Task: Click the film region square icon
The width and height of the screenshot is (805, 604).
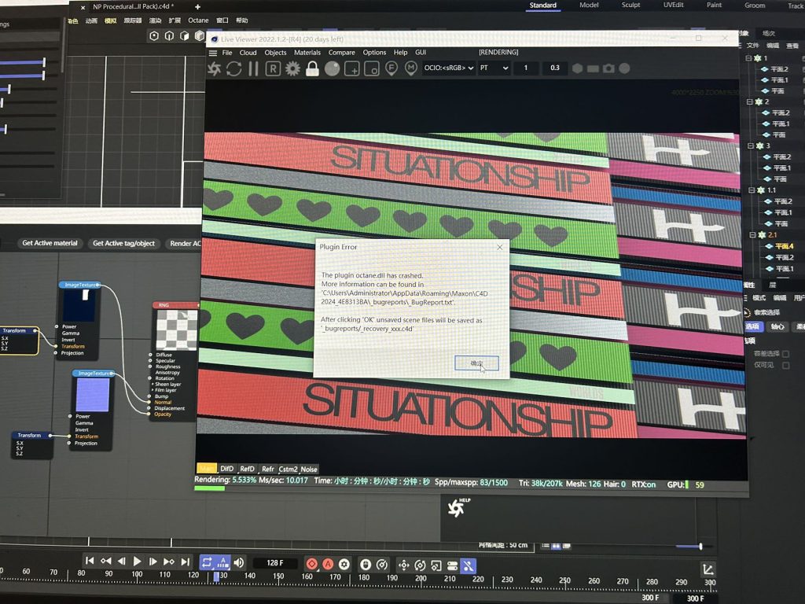Action: click(x=371, y=68)
